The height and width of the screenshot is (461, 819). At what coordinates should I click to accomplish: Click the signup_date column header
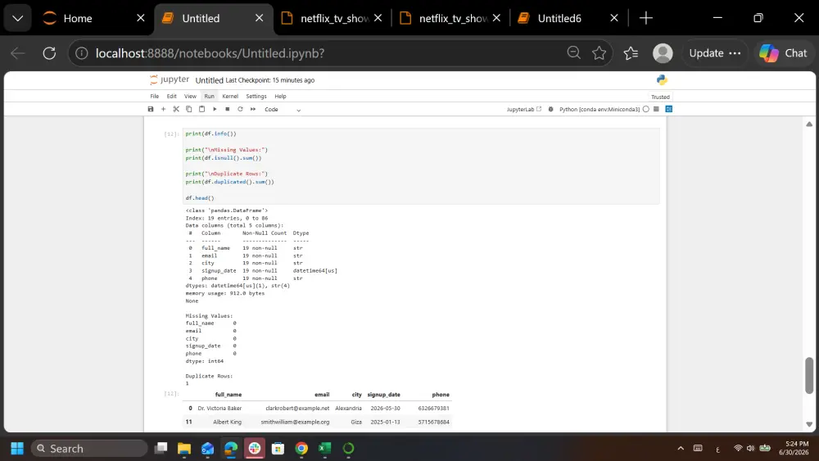click(x=383, y=395)
